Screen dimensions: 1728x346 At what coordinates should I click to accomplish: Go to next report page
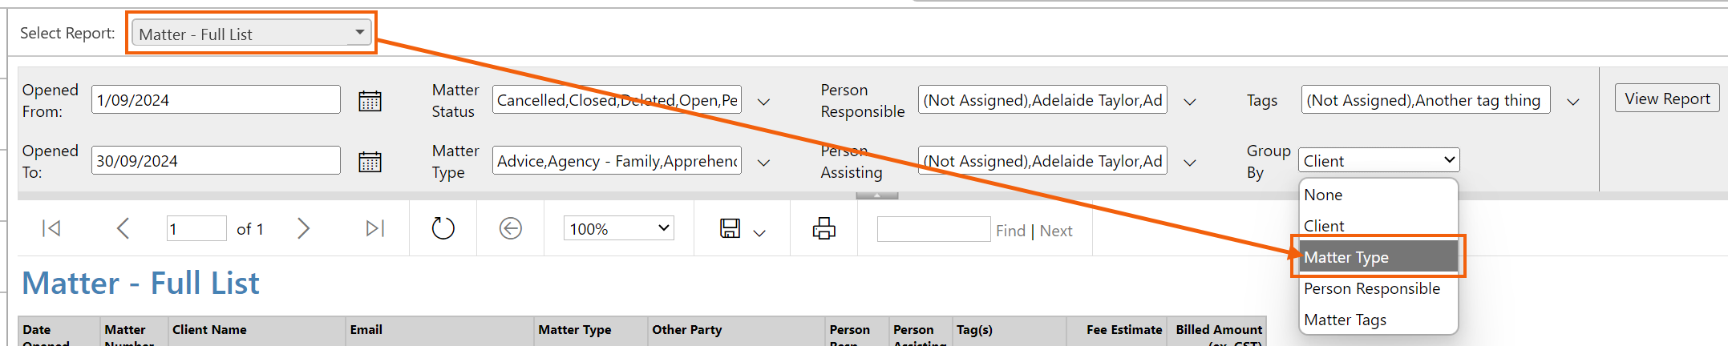(303, 229)
